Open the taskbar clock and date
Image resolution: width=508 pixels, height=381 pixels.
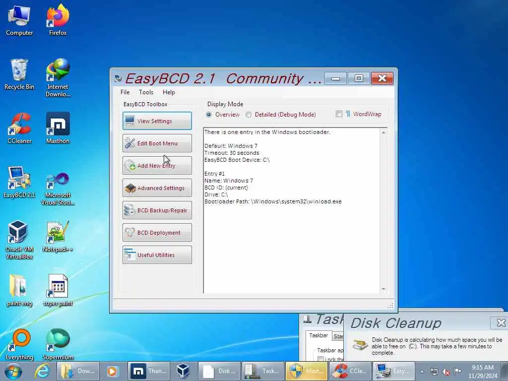[482, 372]
